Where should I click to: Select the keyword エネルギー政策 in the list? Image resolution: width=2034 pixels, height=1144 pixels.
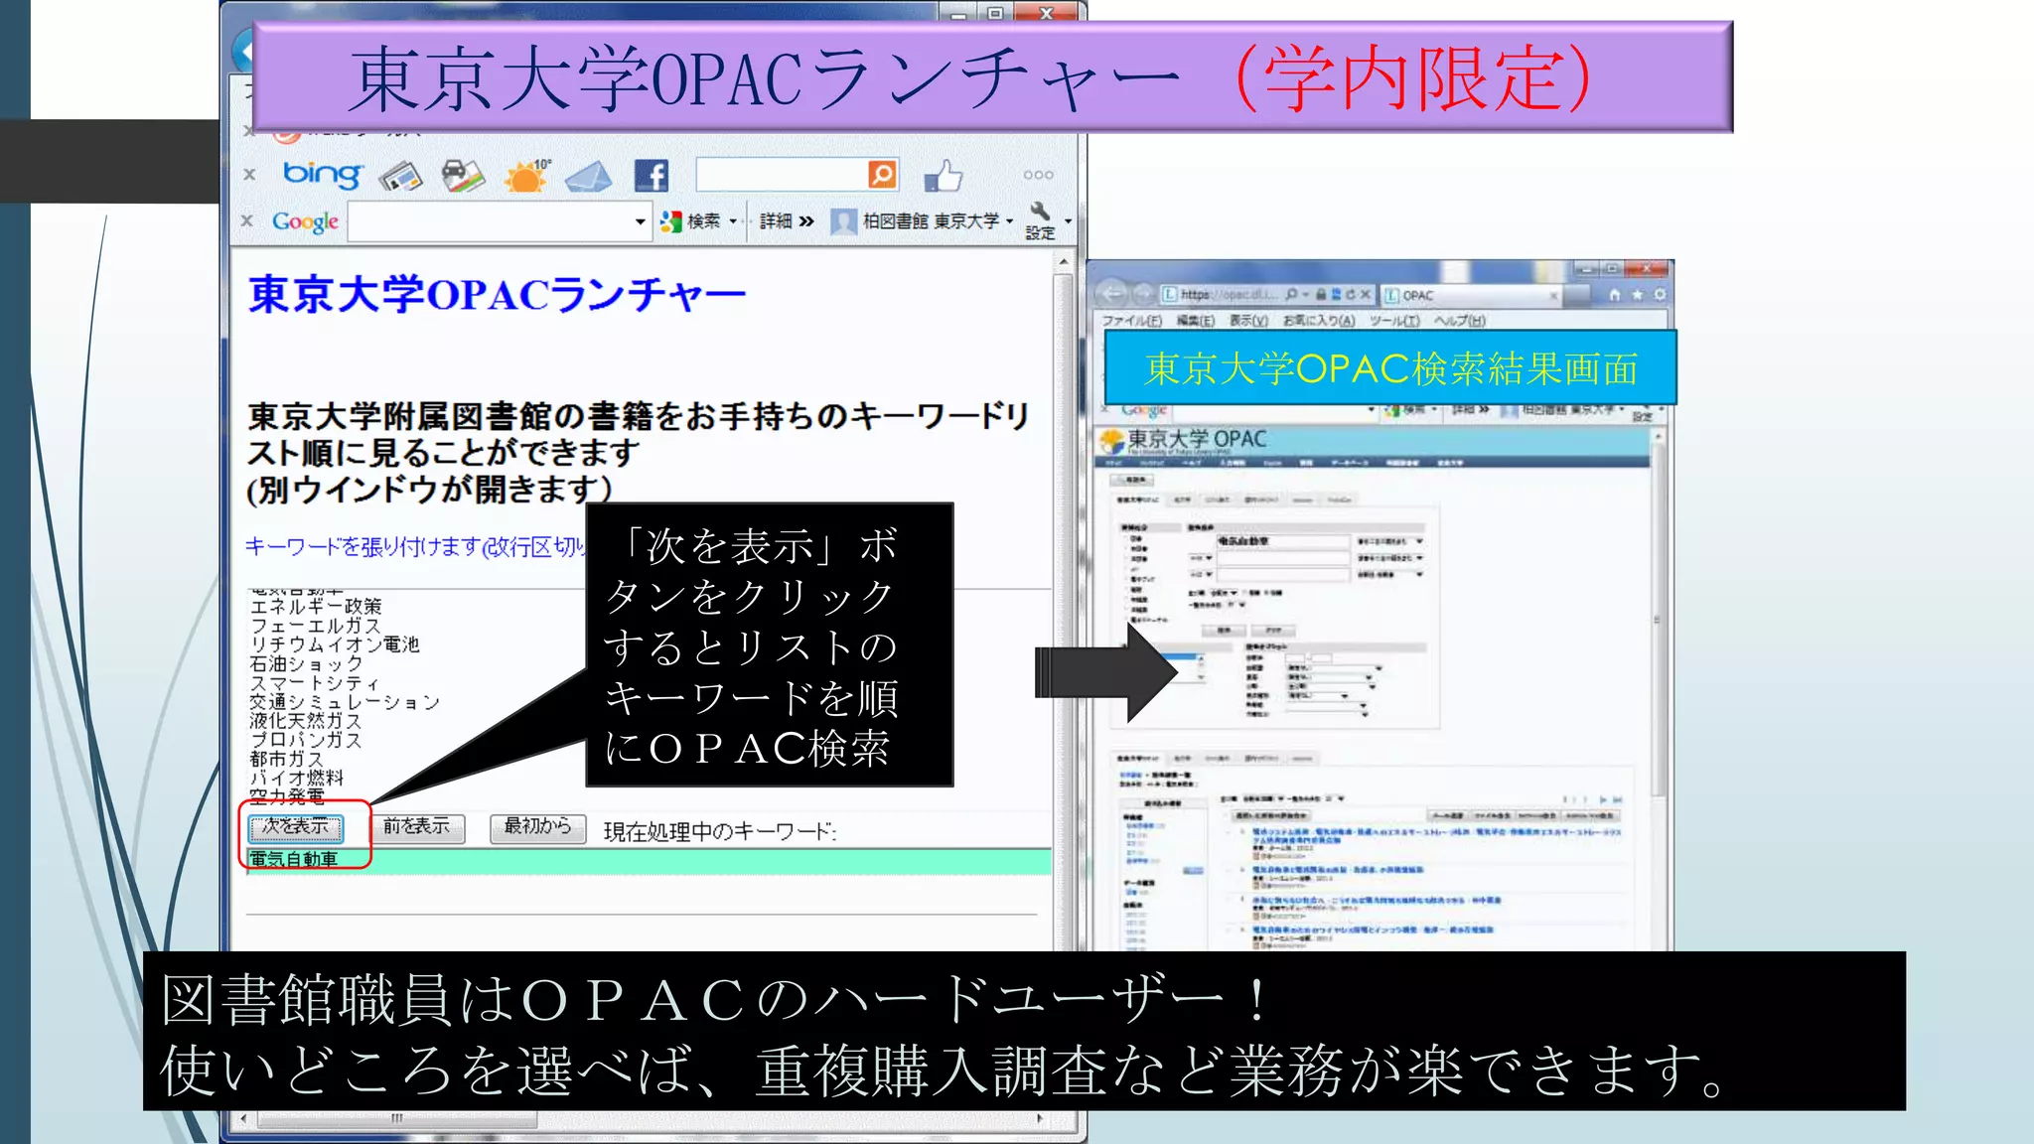315,606
